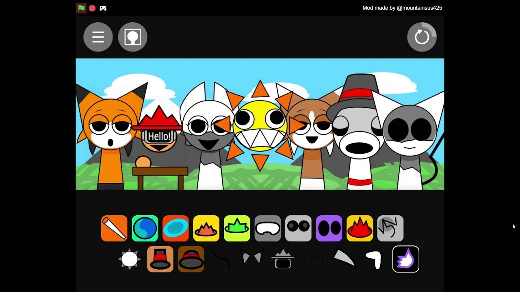The image size is (520, 292).
Task: Click the Hello! speech bubble character
Action: coord(159,136)
